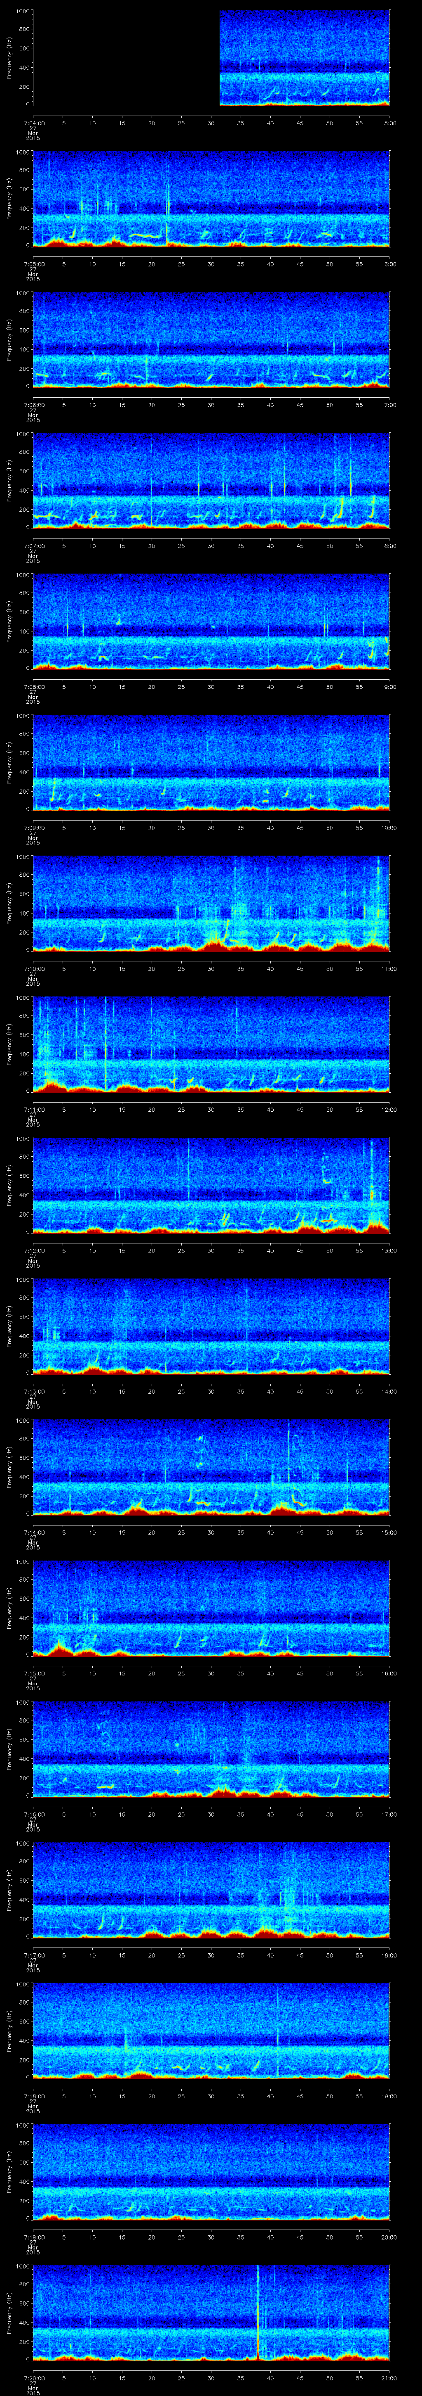
Task: Click the spectrogram panel starting at 7:14:00
Action: (211, 1467)
